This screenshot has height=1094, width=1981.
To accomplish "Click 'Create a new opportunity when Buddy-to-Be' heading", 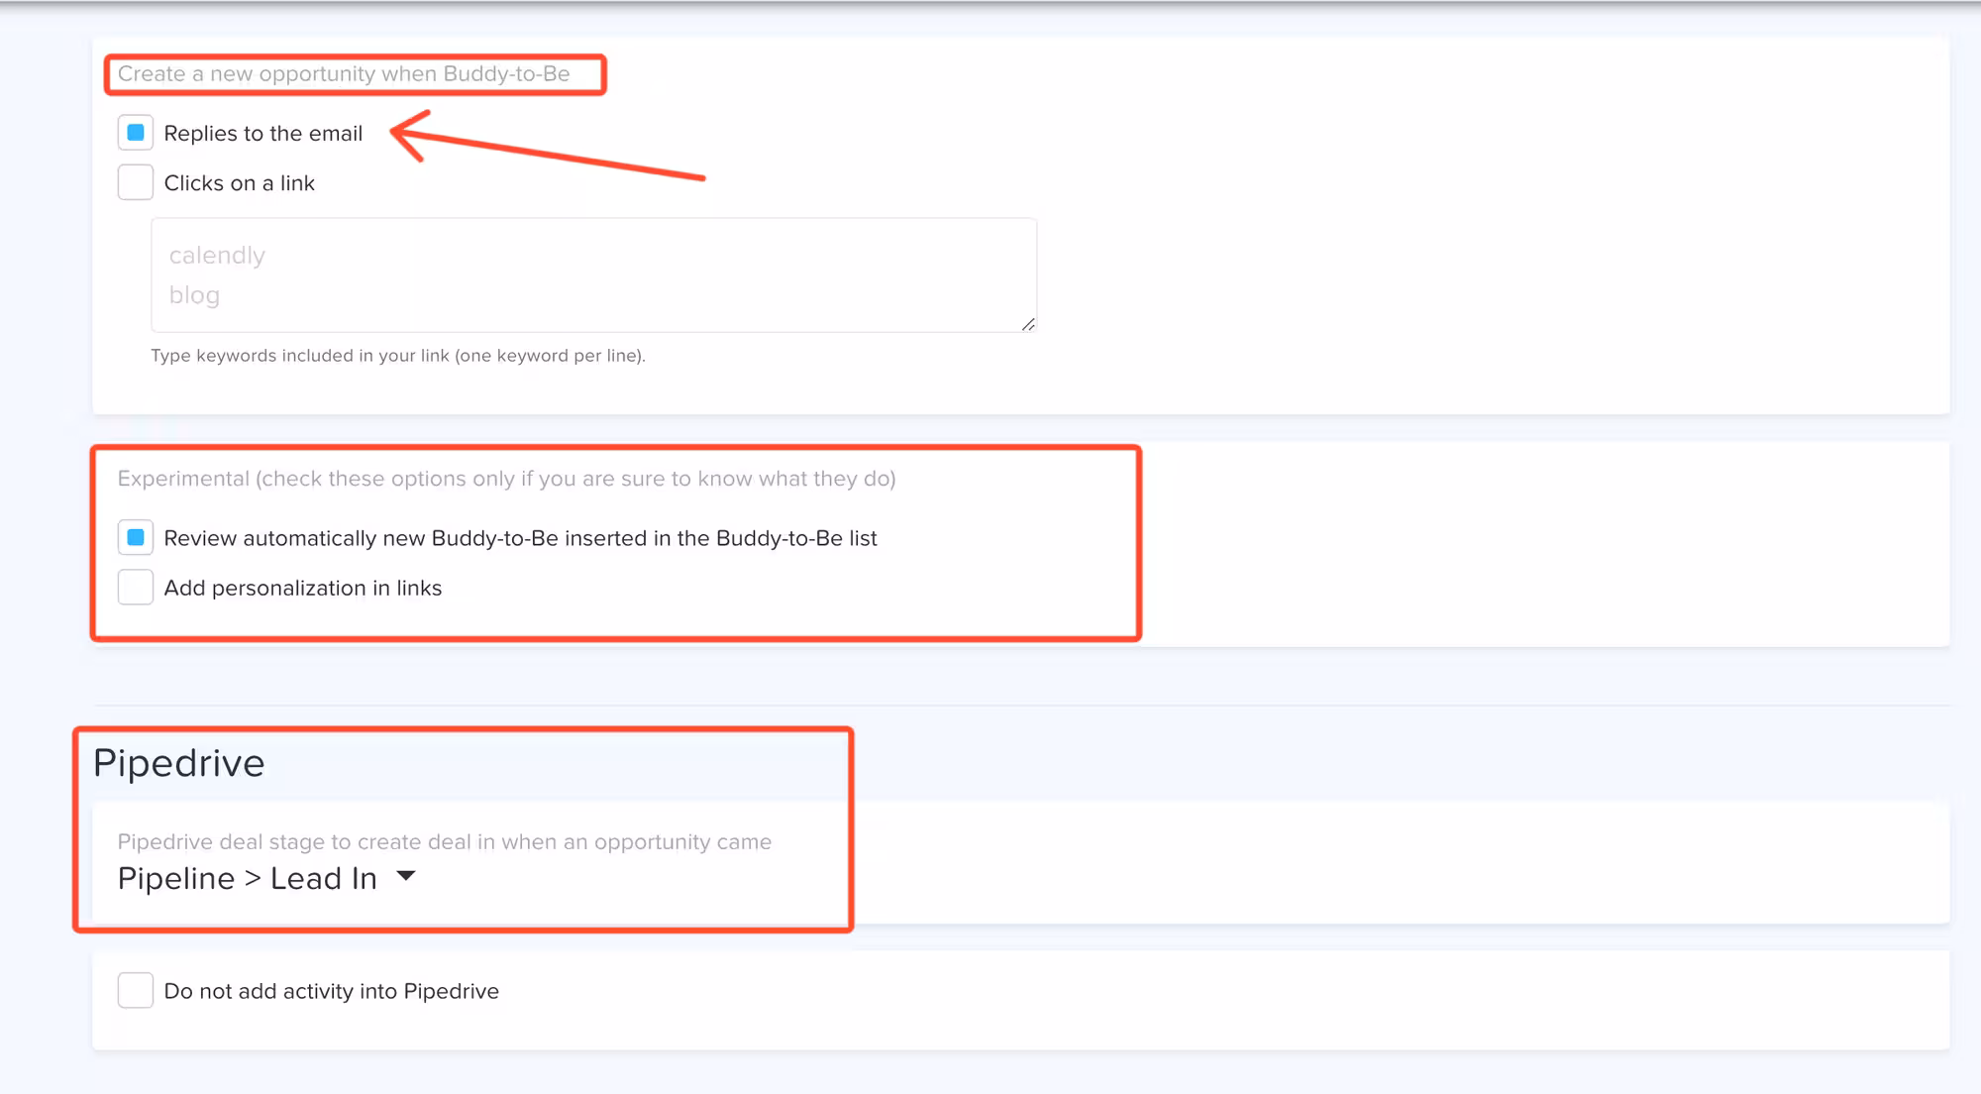I will [x=344, y=74].
